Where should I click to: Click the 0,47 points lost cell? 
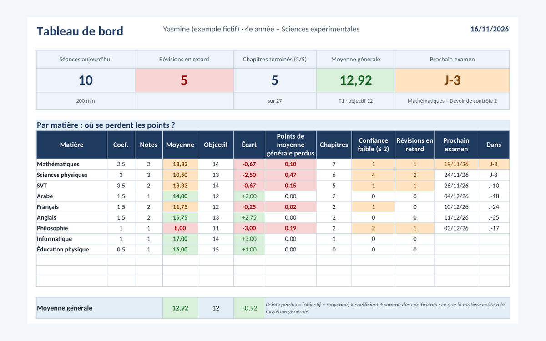coord(291,175)
